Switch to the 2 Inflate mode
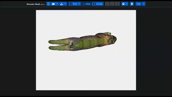 coord(87,4)
